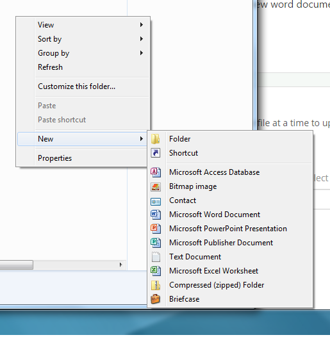Click the Briefcase icon
This screenshot has width=330, height=351.
click(155, 299)
